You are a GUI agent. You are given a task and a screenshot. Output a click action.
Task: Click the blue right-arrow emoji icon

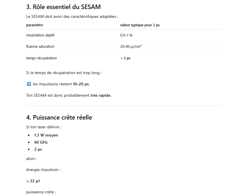coord(29,84)
